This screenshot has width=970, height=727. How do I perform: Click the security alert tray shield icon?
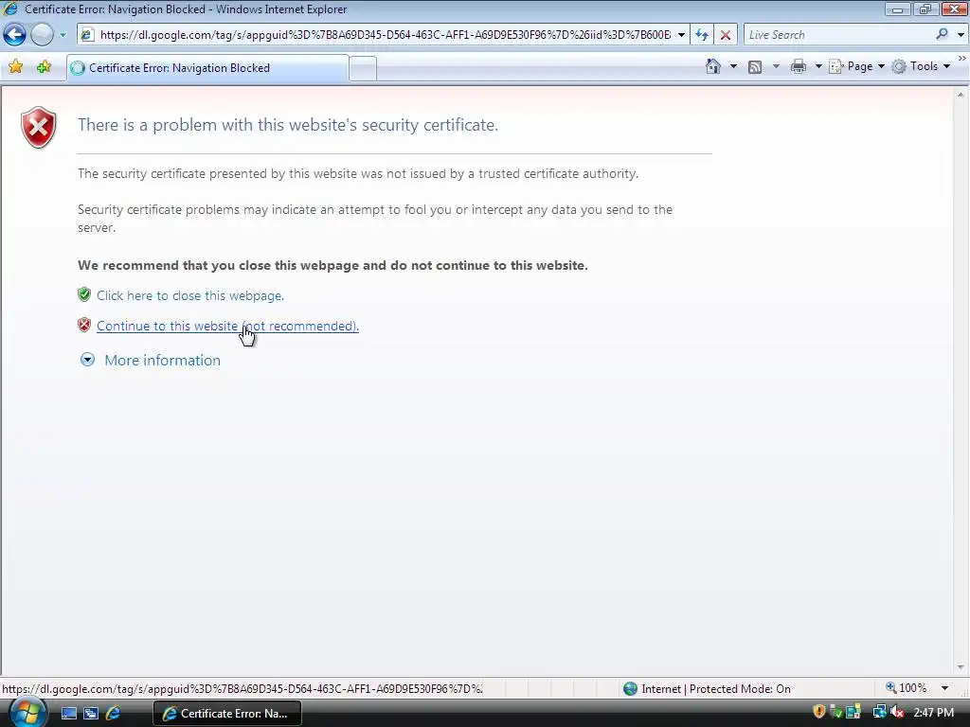[x=819, y=712]
